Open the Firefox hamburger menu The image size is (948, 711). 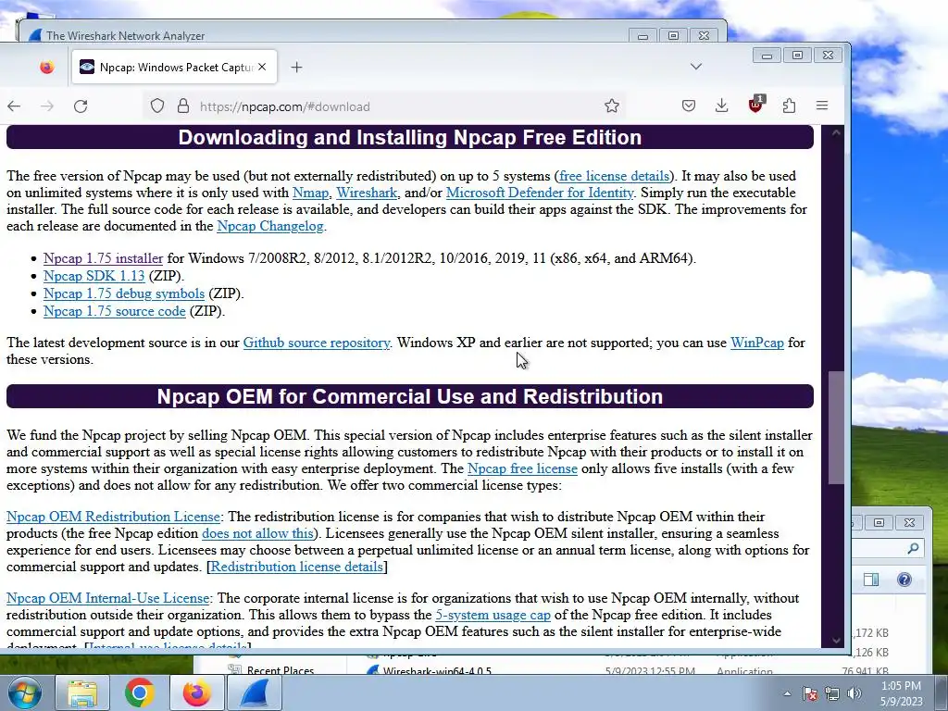[822, 106]
